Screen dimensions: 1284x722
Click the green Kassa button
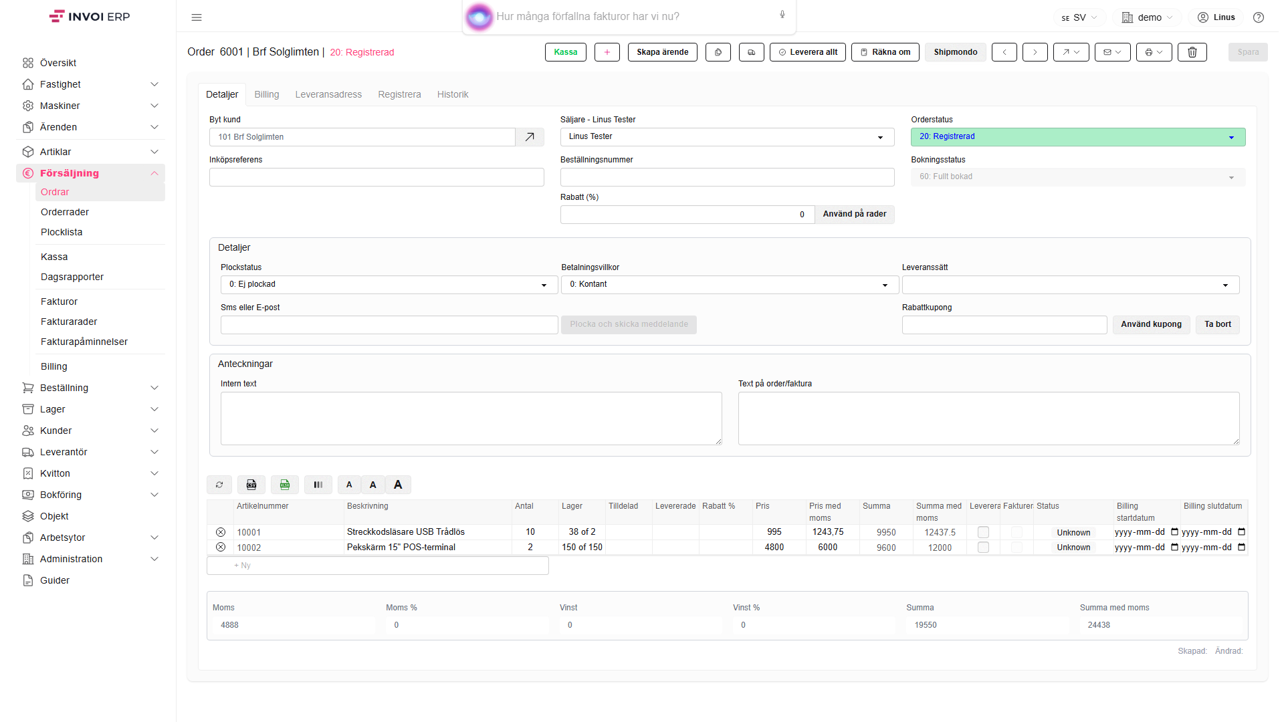[566, 52]
